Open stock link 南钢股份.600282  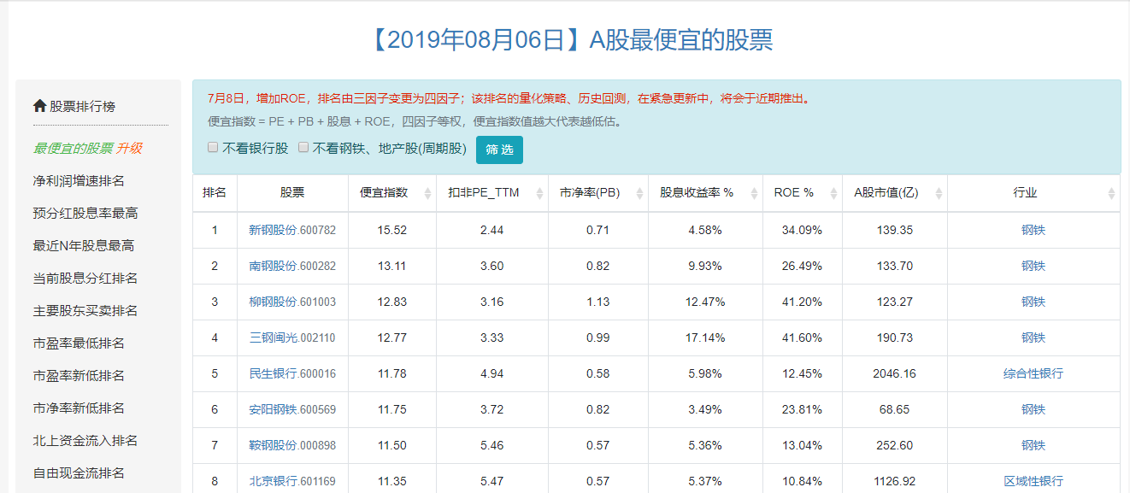pyautogui.click(x=292, y=266)
